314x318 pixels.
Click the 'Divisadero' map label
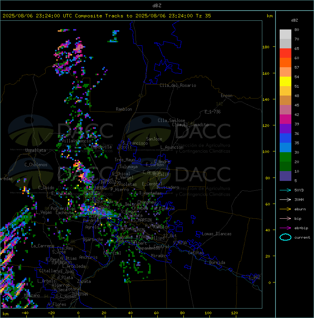(168, 187)
